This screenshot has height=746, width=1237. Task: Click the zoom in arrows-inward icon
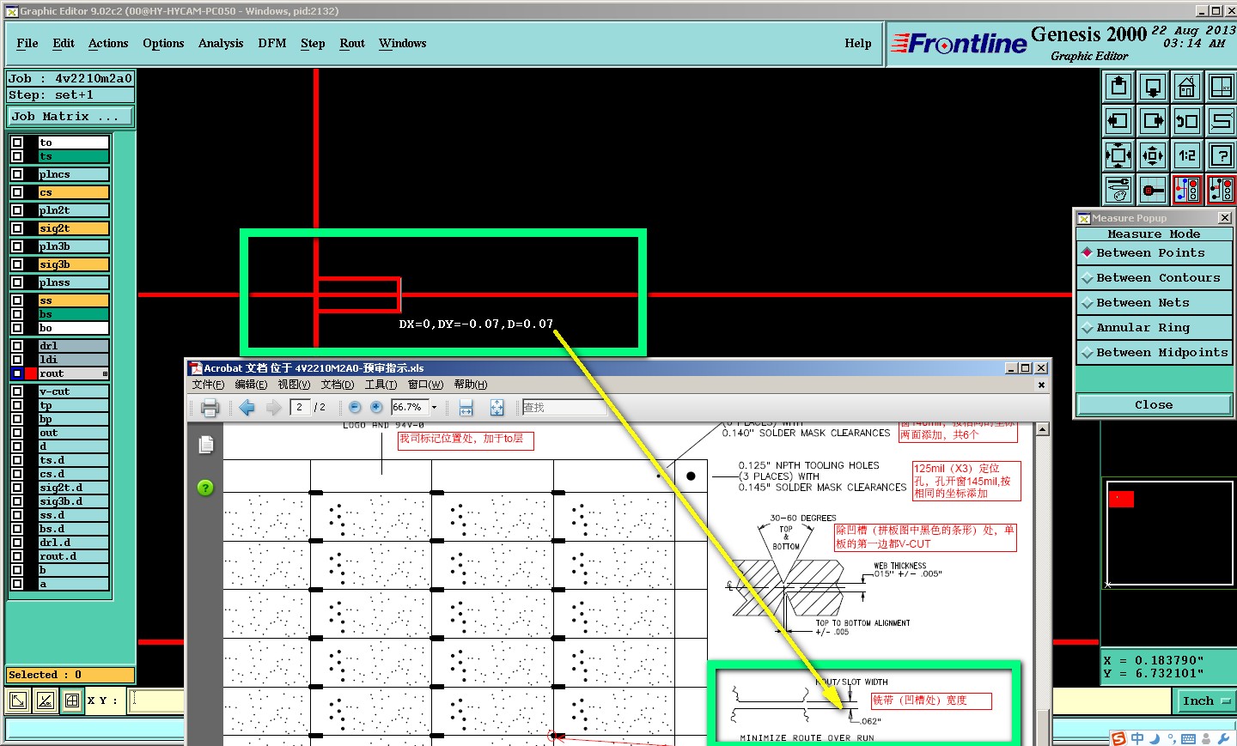[x=1118, y=155]
